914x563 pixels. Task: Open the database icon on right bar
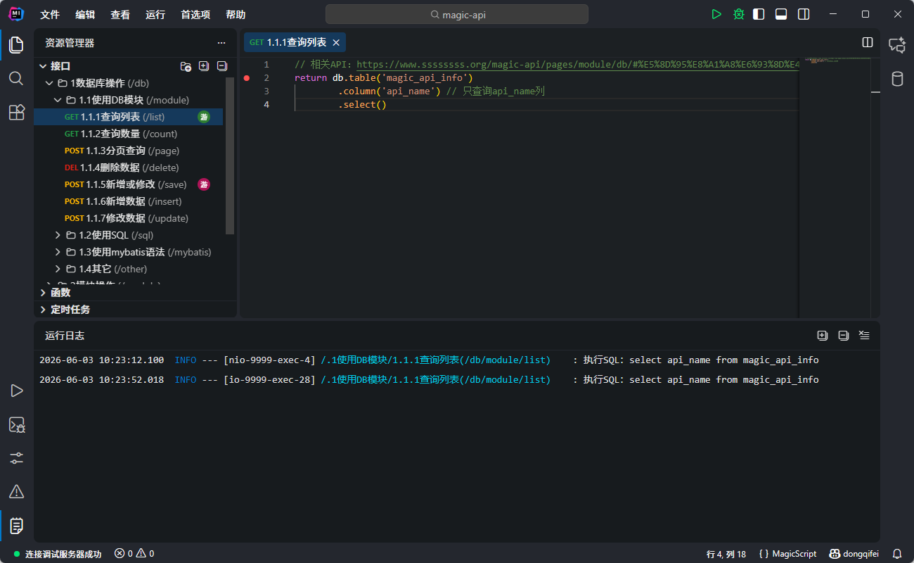tap(897, 79)
